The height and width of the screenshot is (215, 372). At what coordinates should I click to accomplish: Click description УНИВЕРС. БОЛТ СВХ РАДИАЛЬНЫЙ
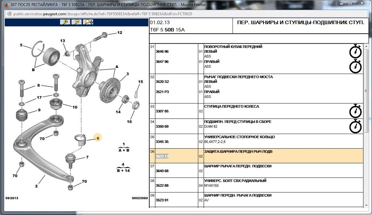(x=235, y=181)
